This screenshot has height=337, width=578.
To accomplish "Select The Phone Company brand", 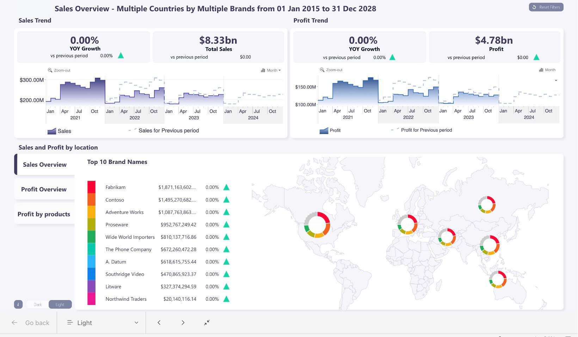I will coord(128,249).
